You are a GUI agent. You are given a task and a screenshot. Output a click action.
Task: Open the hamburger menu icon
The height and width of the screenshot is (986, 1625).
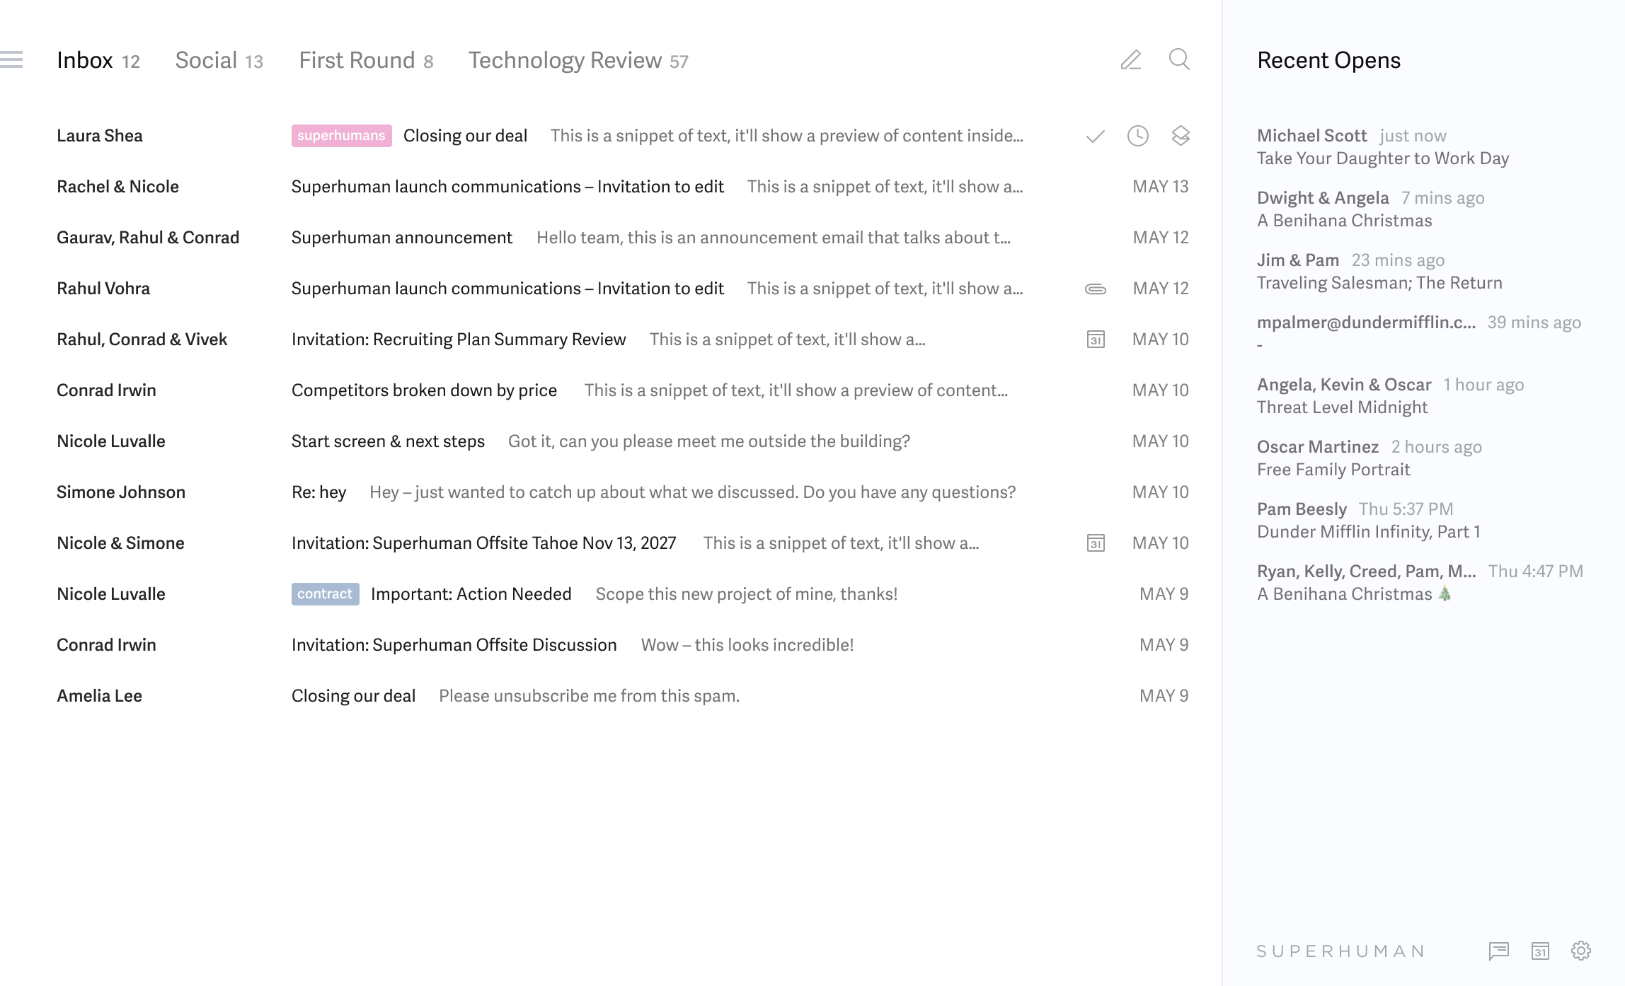[11, 60]
